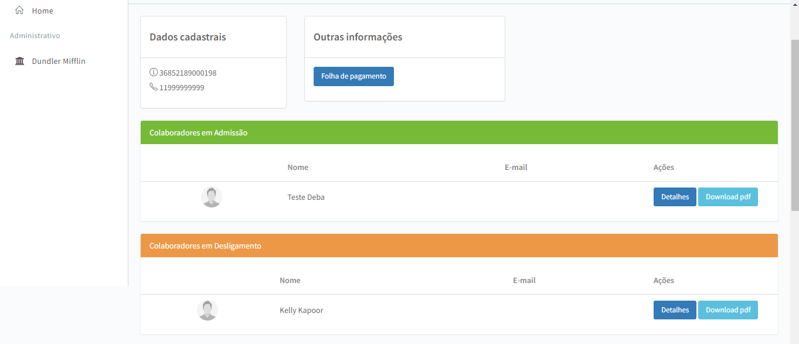Click the Ações column header in Desligamento table
The image size is (799, 344).
point(664,281)
